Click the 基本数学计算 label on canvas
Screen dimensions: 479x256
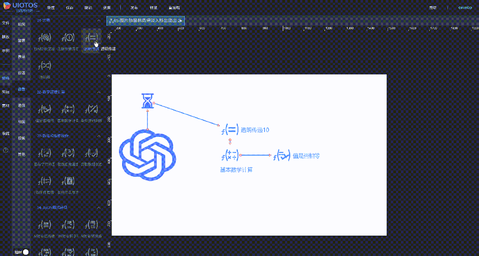(x=237, y=170)
